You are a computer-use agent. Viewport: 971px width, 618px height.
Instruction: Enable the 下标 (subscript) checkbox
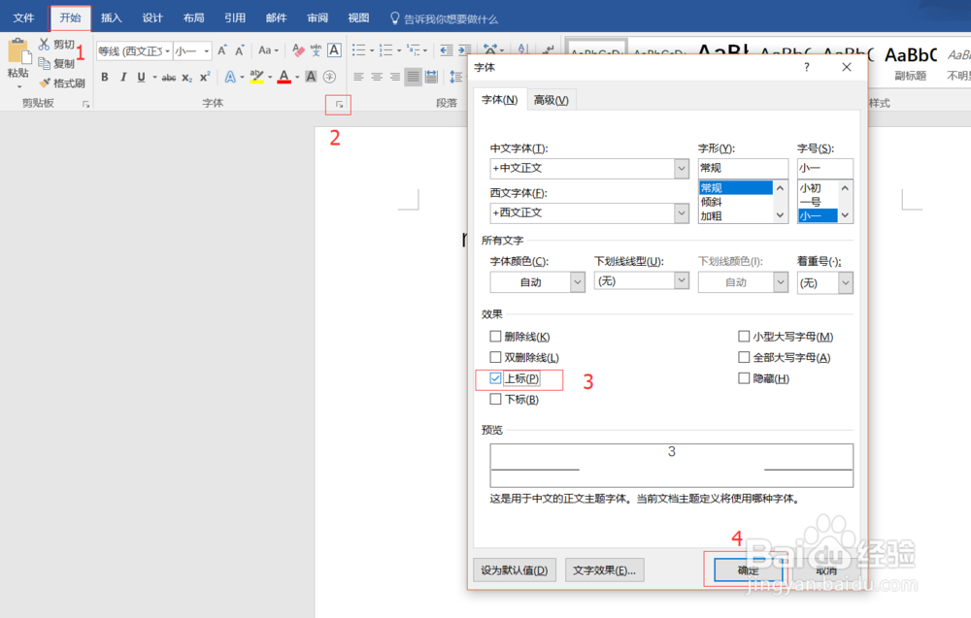tap(495, 399)
